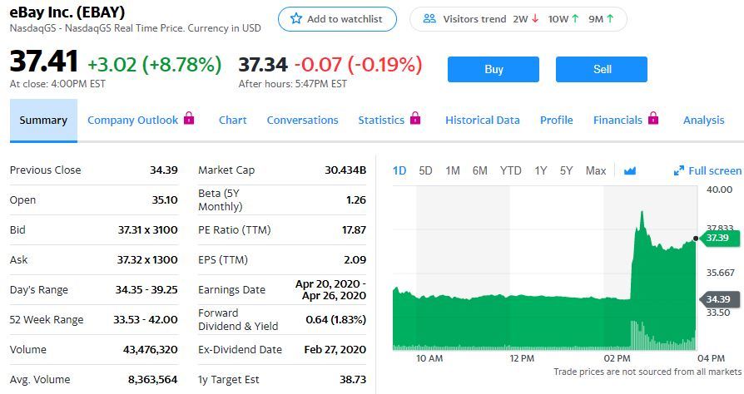The width and height of the screenshot is (744, 394).
Task: Open the Conversations tab
Action: pos(302,121)
